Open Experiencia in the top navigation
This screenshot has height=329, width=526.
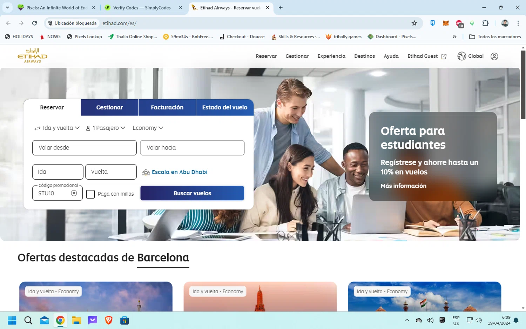(x=331, y=56)
